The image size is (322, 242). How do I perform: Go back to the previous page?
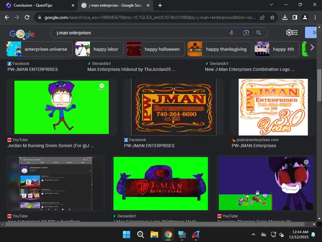click(7, 18)
